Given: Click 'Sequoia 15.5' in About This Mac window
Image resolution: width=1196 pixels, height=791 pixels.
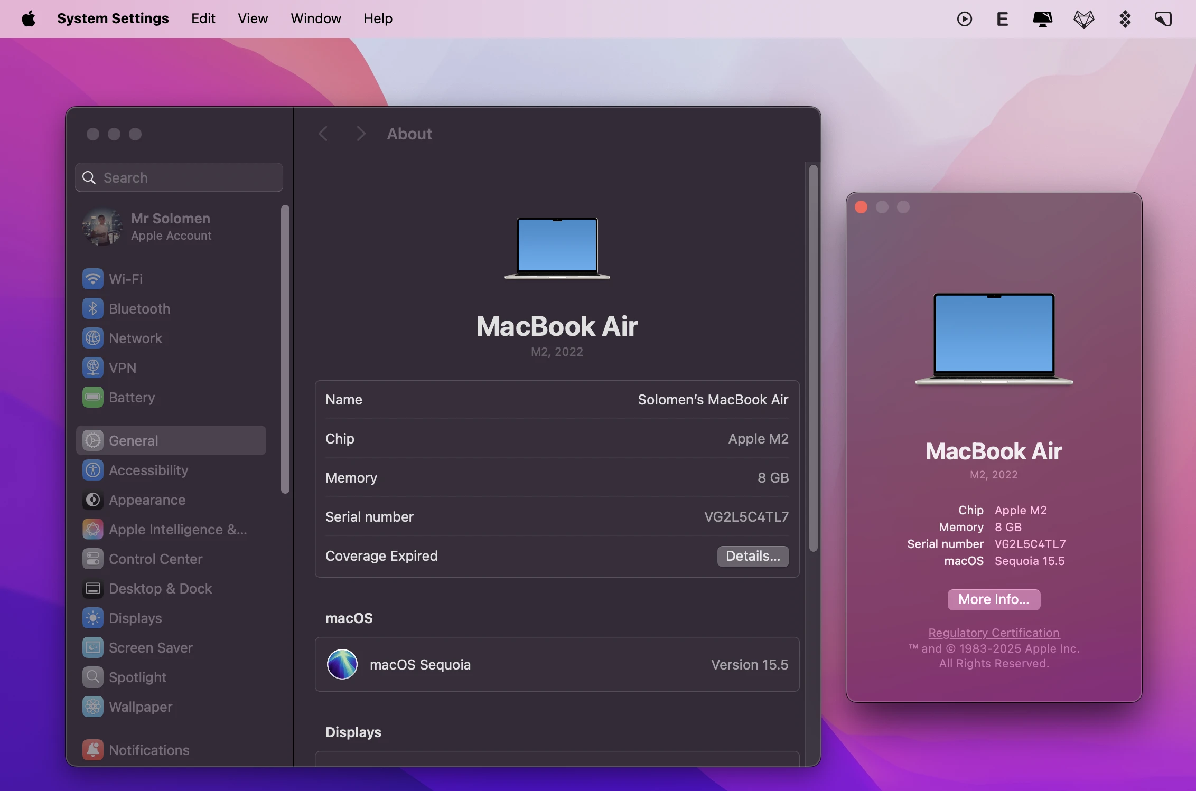Looking at the screenshot, I should tap(1030, 561).
